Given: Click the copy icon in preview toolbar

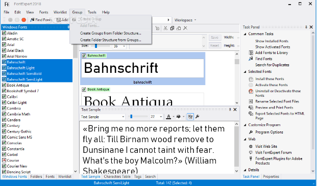Looking at the screenshot, I should [172, 28].
